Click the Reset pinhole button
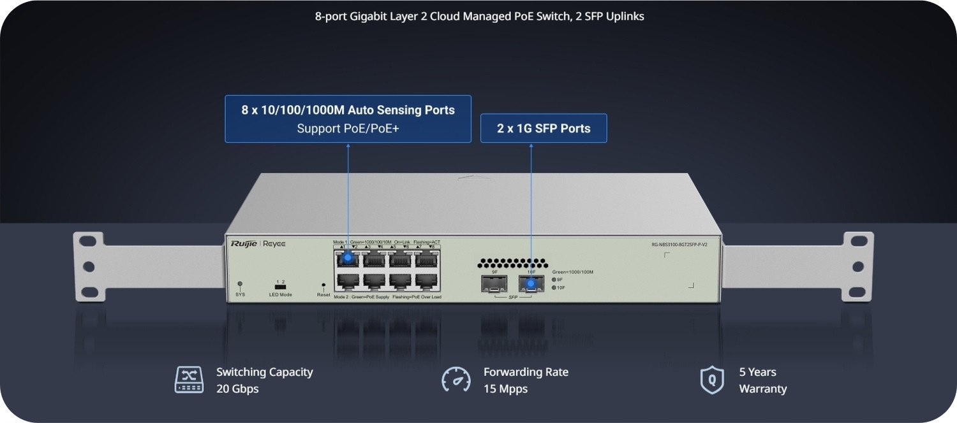Viewport: 957px width, 423px height. click(323, 286)
